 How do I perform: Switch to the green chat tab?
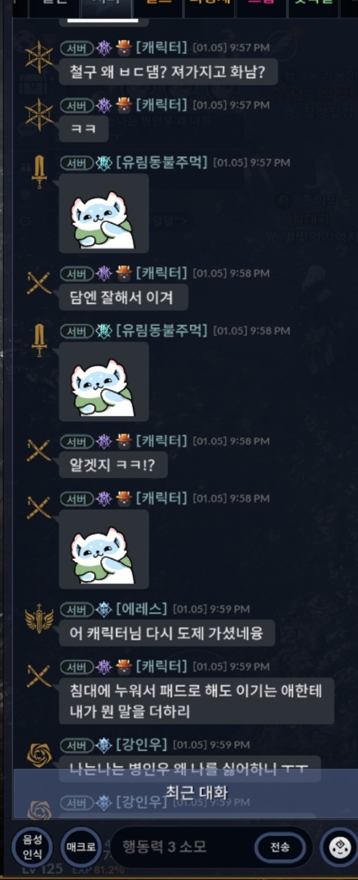coord(313,7)
